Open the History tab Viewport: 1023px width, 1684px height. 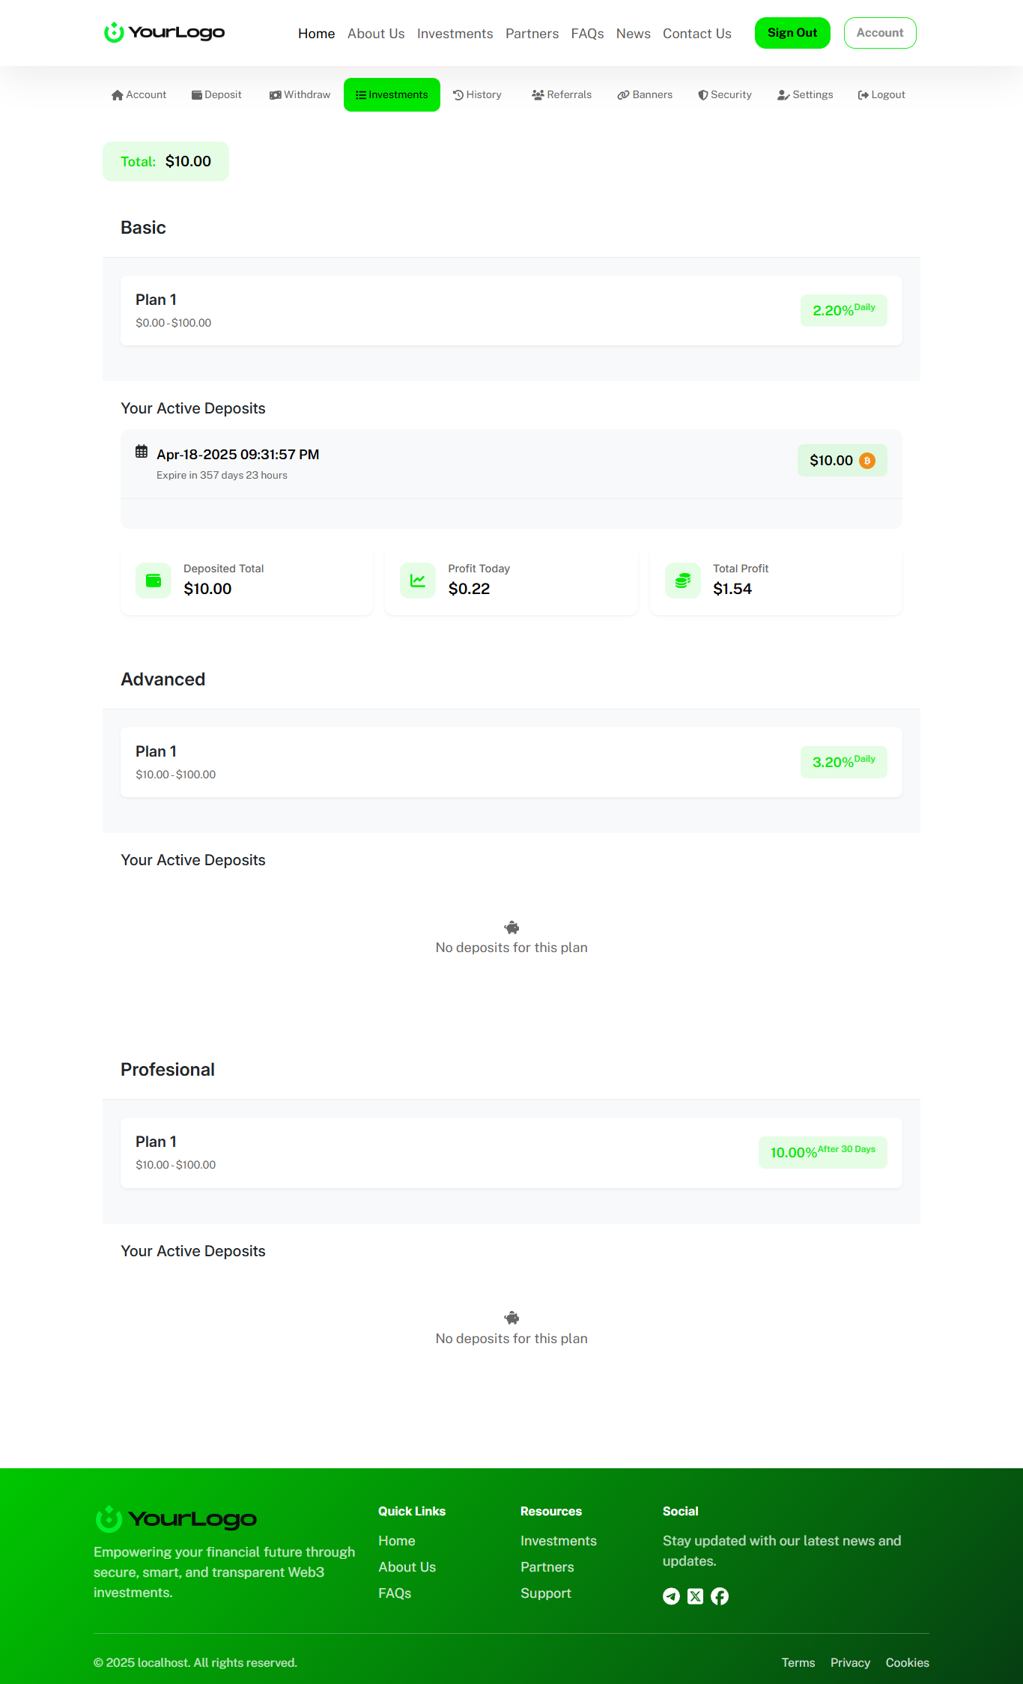pos(477,94)
